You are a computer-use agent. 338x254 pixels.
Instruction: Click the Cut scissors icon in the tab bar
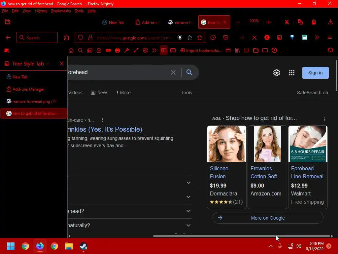tap(287, 22)
